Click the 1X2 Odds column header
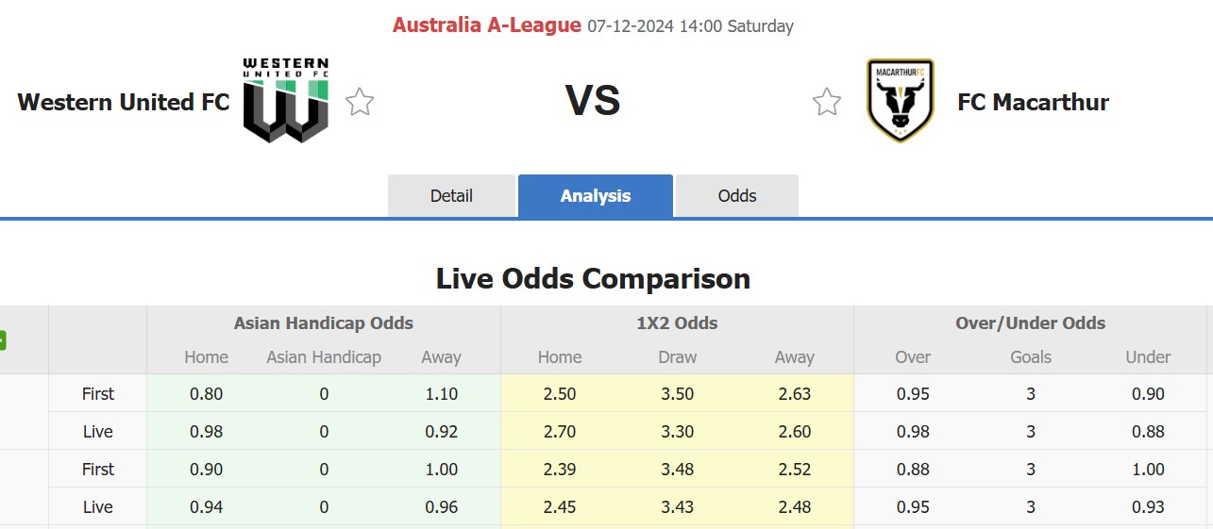 tap(677, 323)
